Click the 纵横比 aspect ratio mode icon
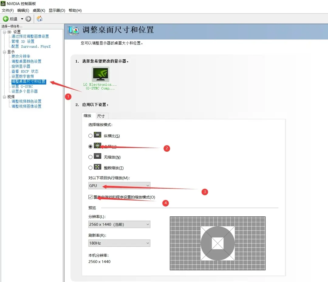 (97, 135)
